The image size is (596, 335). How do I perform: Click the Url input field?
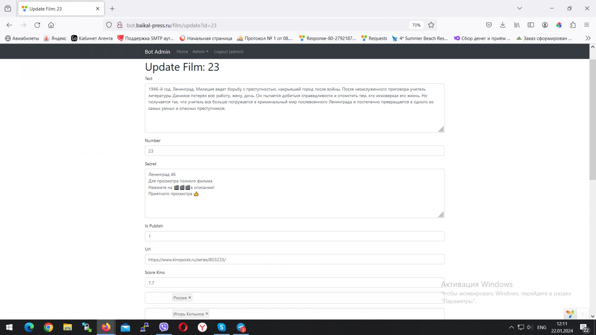click(x=294, y=259)
